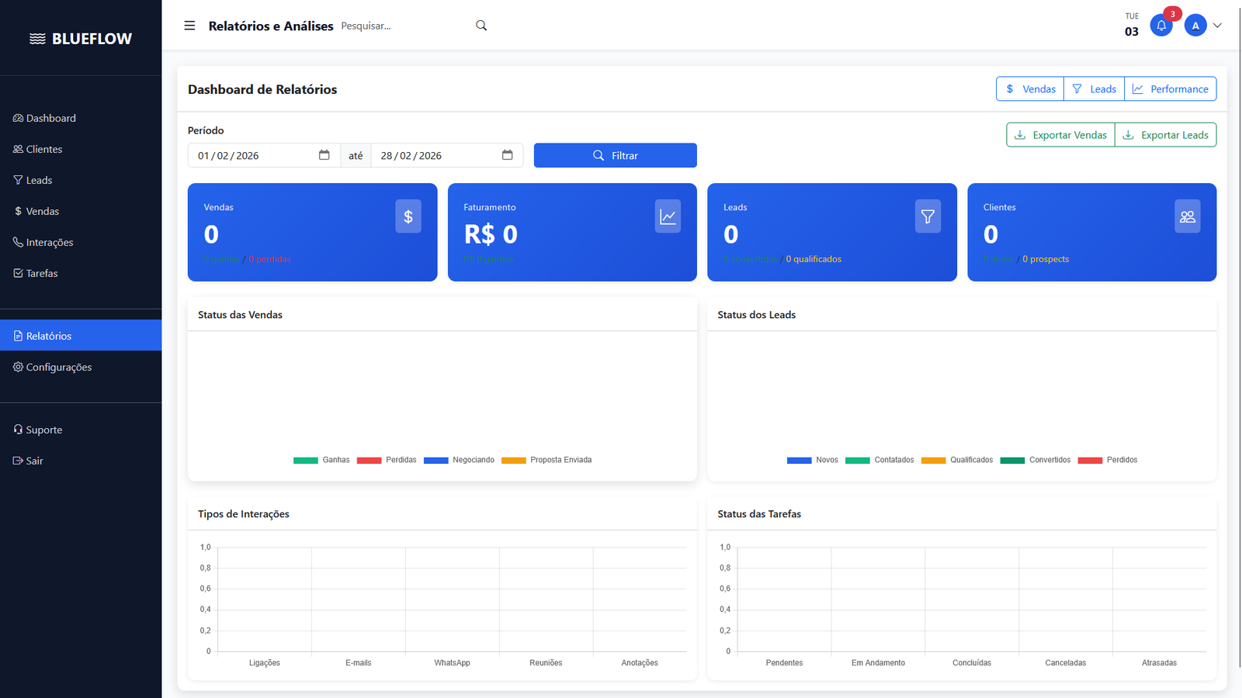Open the end date calendar picker

pyautogui.click(x=508, y=155)
